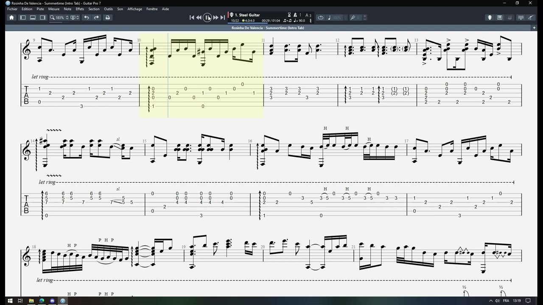Image resolution: width=543 pixels, height=305 pixels.
Task: Open the Outils menu
Action: click(x=109, y=9)
